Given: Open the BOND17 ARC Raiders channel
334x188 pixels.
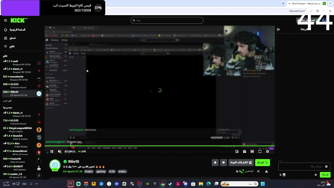Looking at the screenshot, I should pyautogui.click(x=22, y=168).
